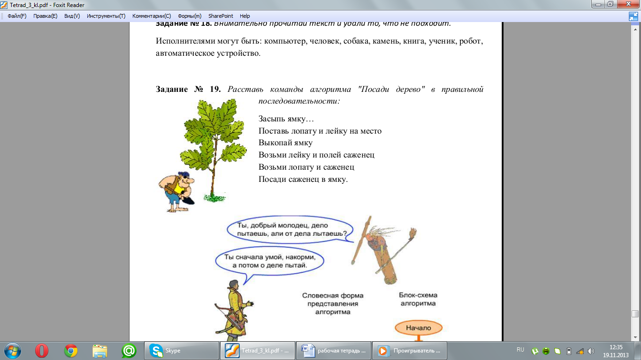The width and height of the screenshot is (641, 360).
Task: Click the tree illustration
Action: 213,150
